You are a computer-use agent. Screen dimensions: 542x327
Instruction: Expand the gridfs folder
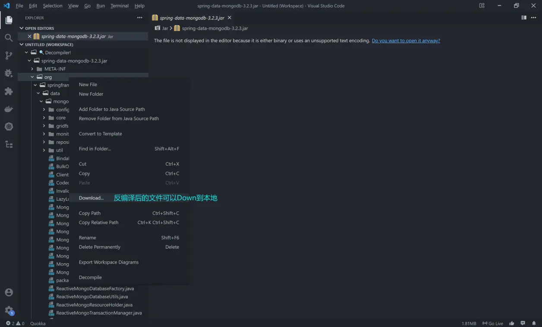[44, 126]
